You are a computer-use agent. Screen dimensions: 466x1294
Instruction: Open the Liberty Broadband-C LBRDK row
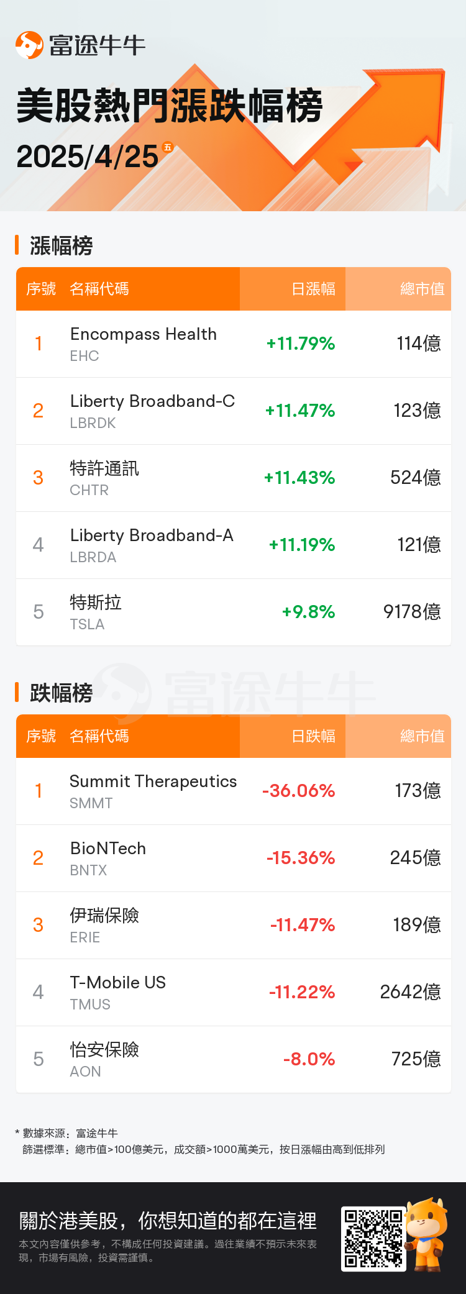coord(234,411)
